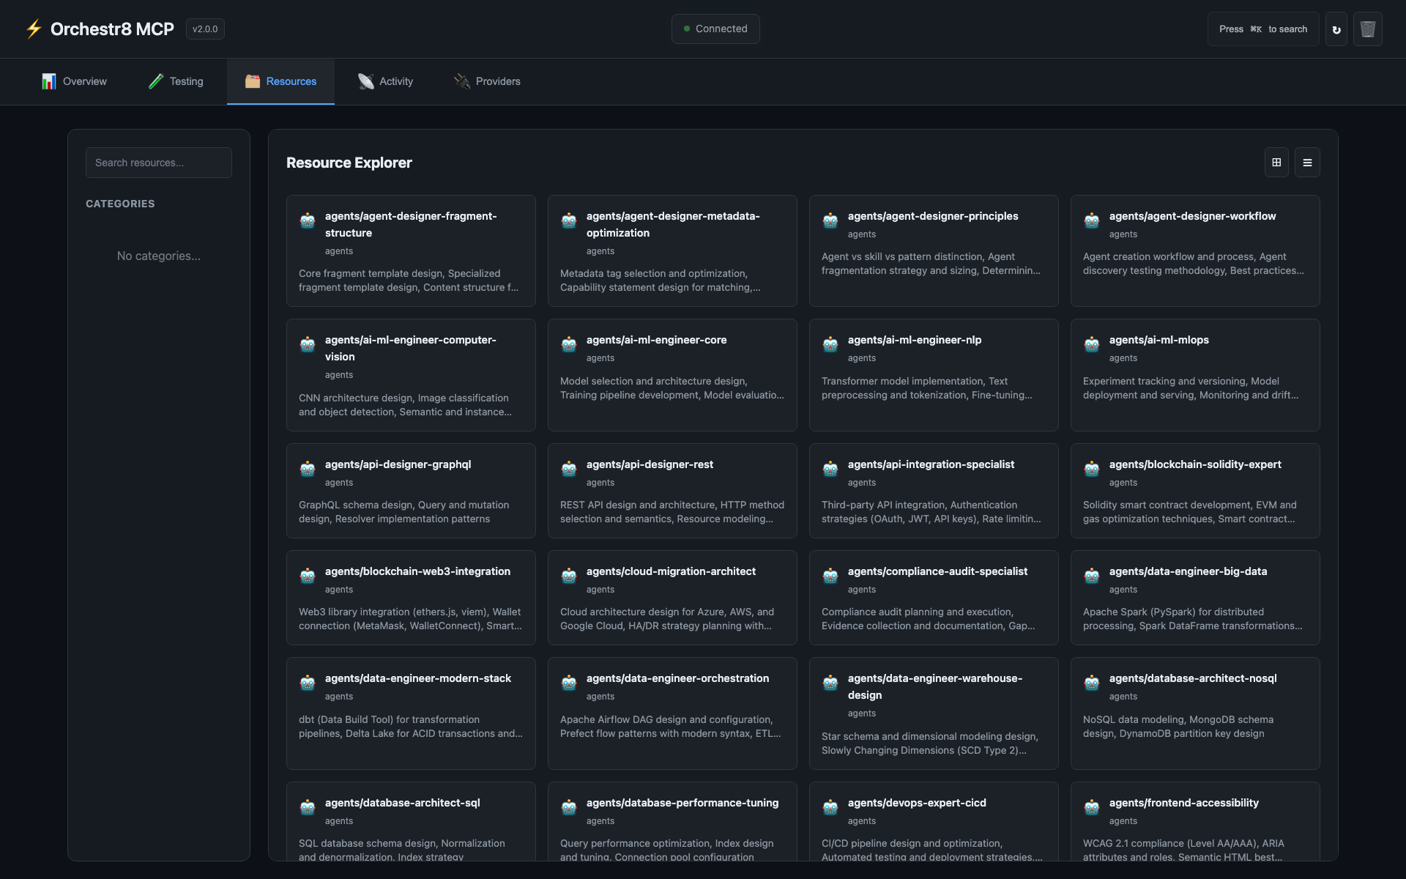The width and height of the screenshot is (1406, 879).
Task: Click robot icon of blockchain-solidity-expert card
Action: [1092, 469]
